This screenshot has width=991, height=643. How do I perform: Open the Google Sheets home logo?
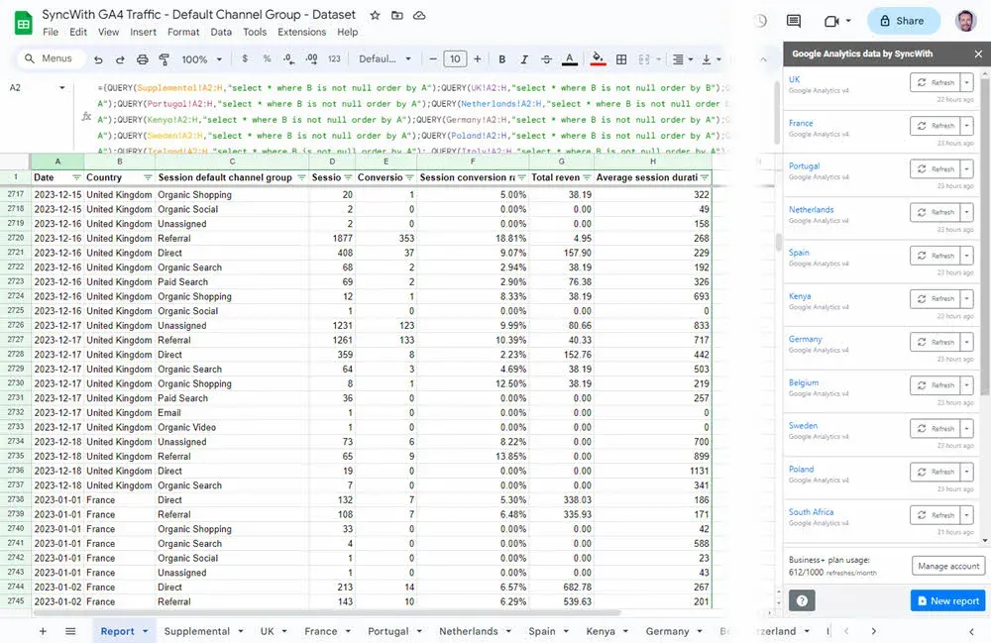24,24
